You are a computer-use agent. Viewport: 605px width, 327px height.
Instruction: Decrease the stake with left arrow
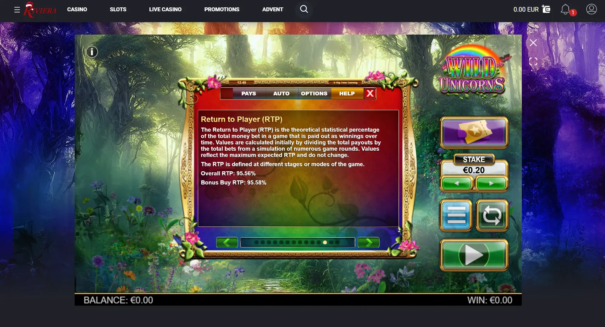coord(457,183)
